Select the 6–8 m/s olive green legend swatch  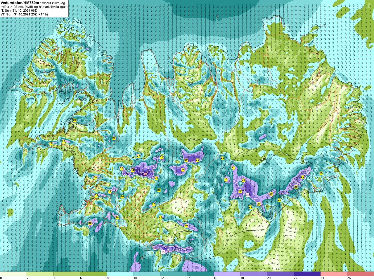(93, 274)
